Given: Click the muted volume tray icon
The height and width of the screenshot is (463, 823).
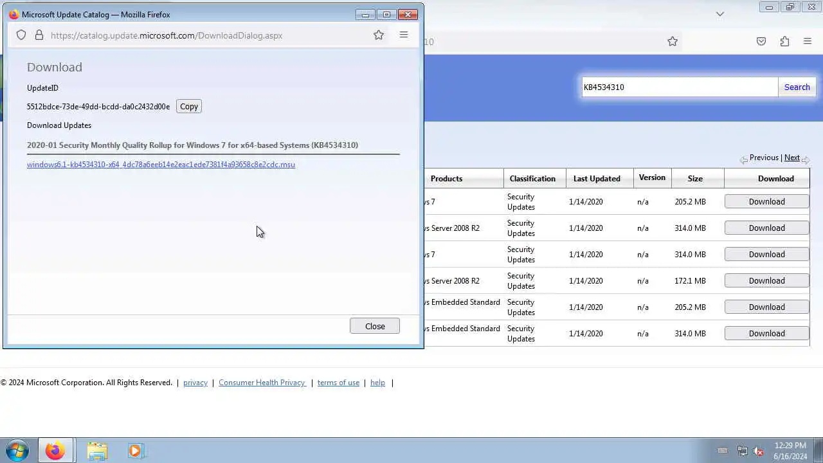Looking at the screenshot, I should point(759,451).
